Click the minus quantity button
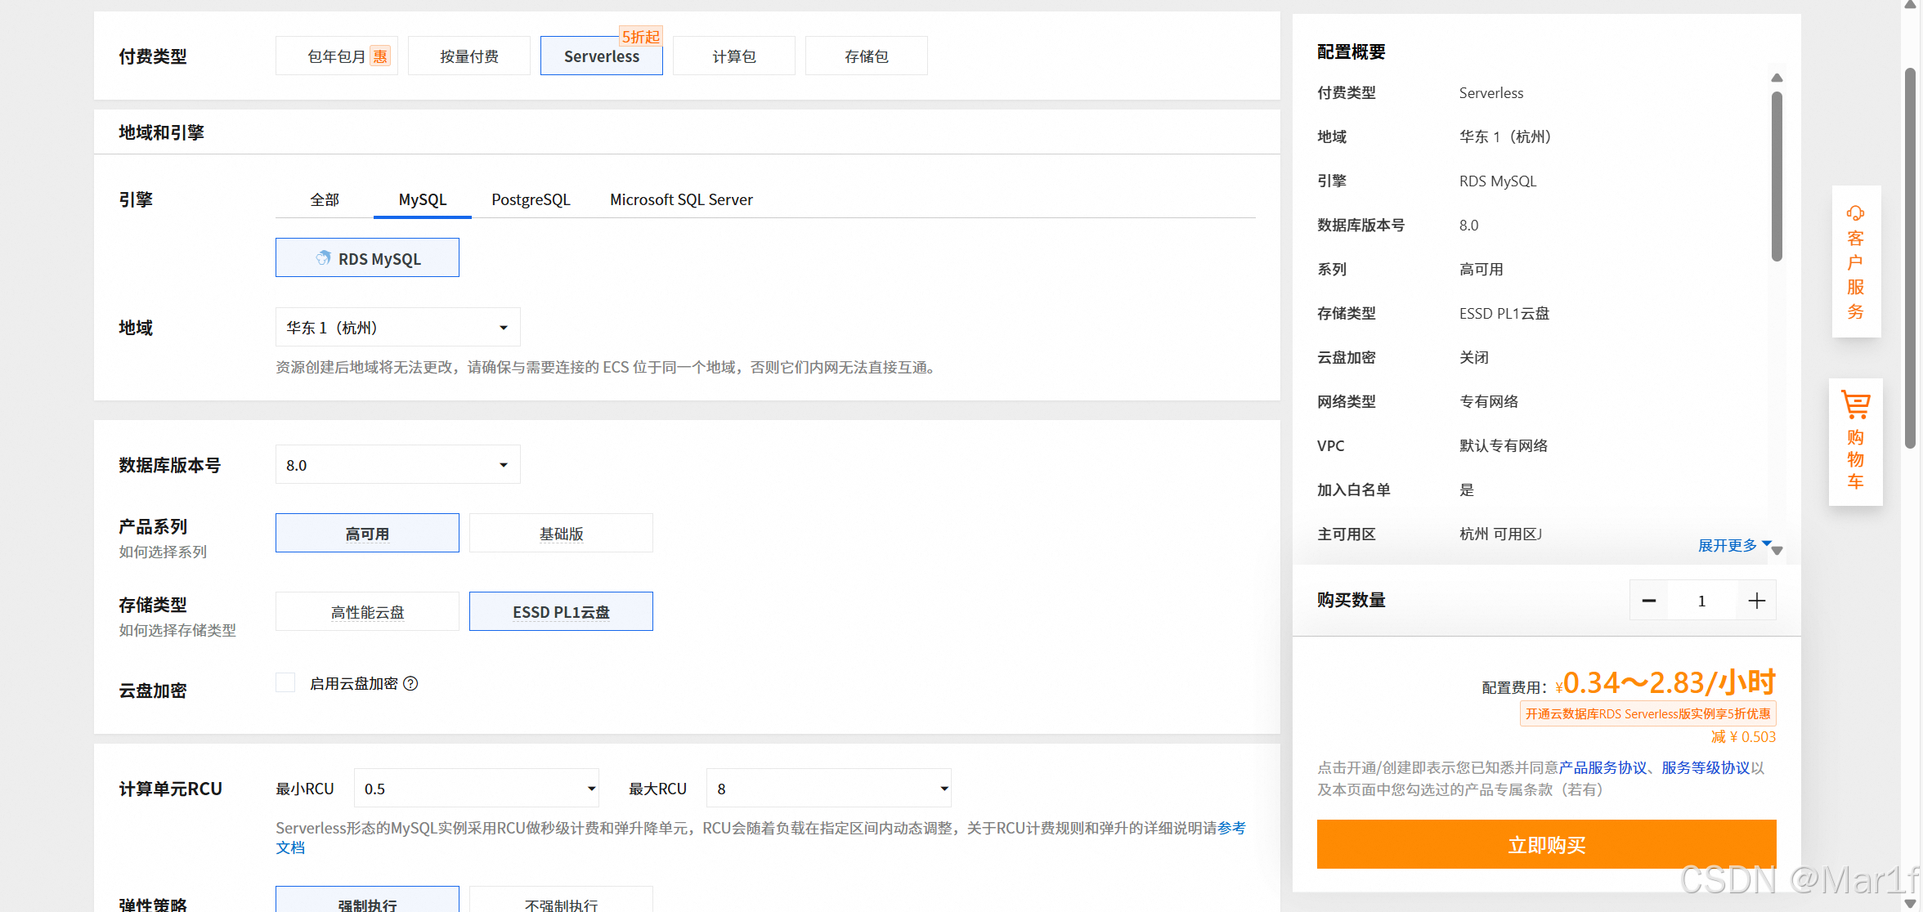The height and width of the screenshot is (912, 1923). pos(1649,601)
